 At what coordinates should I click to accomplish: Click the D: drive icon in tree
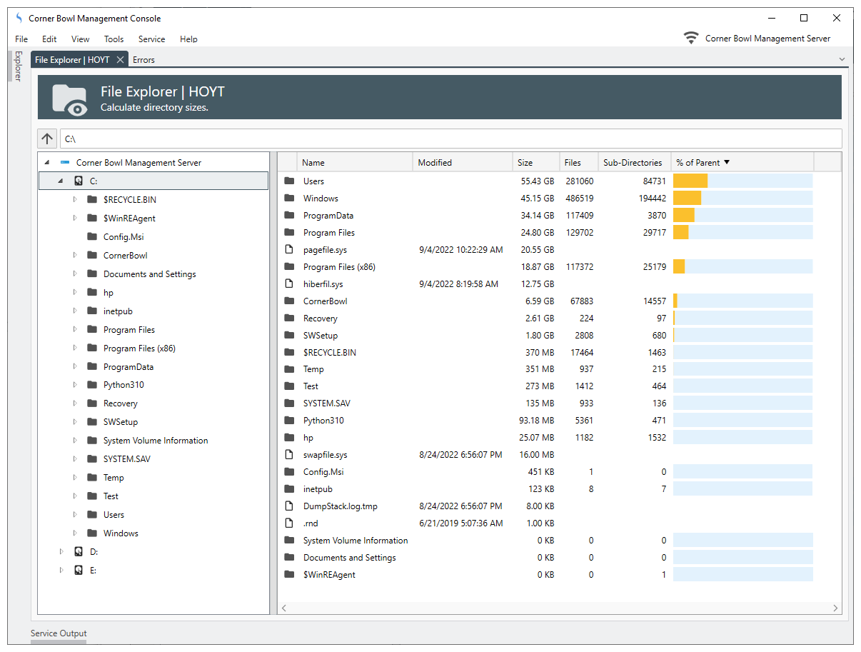tap(79, 552)
